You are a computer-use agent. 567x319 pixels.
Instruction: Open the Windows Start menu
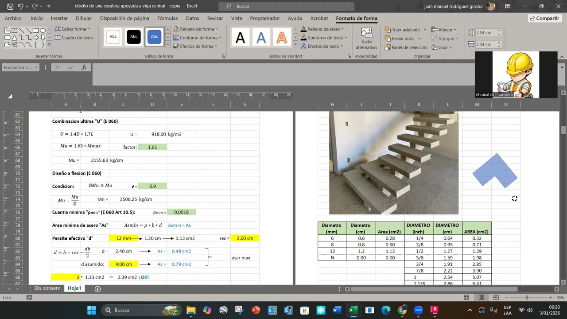[91, 310]
